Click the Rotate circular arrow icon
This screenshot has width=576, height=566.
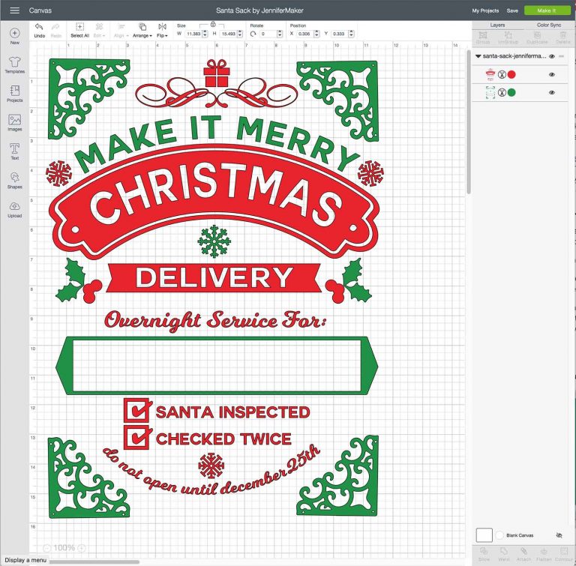(253, 34)
